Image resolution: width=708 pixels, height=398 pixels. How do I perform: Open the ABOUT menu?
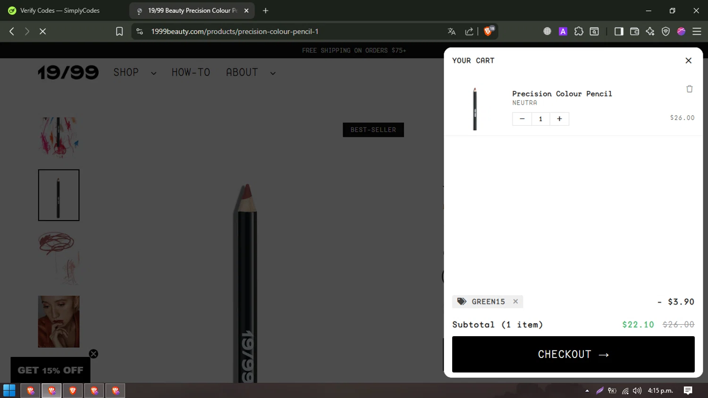[242, 72]
